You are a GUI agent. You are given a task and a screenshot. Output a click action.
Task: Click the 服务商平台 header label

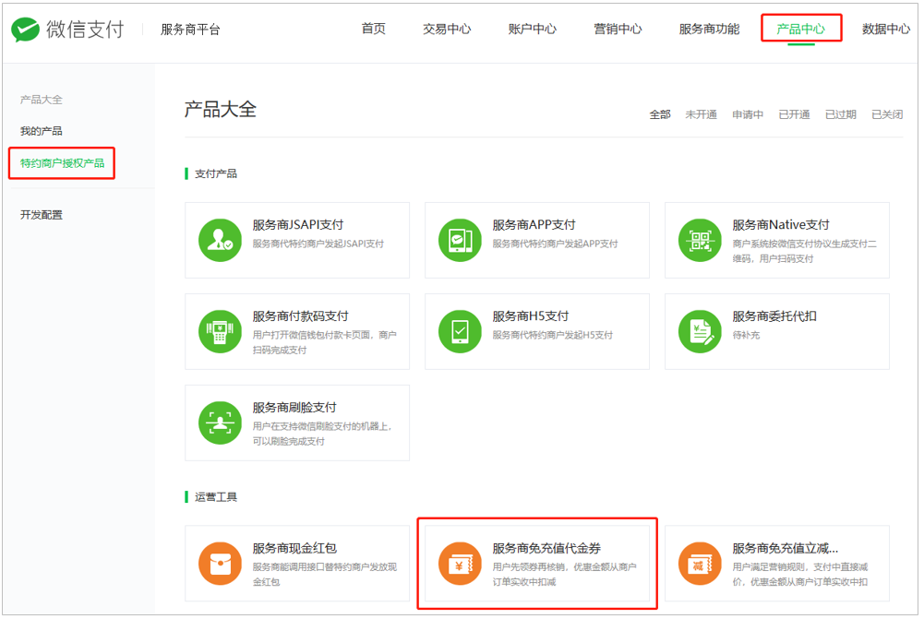pyautogui.click(x=190, y=30)
